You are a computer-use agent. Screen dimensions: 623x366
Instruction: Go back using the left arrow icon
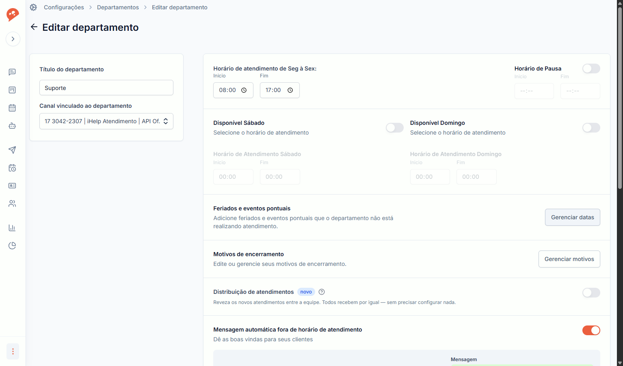click(34, 27)
